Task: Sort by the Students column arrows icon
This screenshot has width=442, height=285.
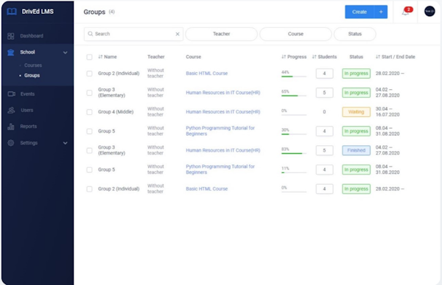Action: pos(314,57)
